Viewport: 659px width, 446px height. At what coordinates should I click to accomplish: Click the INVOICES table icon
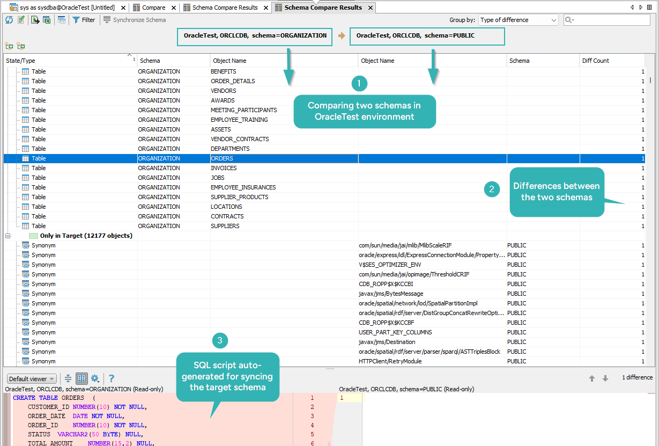click(25, 168)
